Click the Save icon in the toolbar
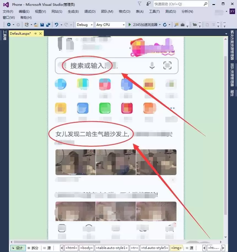The width and height of the screenshot is (237, 252). pos(42,25)
